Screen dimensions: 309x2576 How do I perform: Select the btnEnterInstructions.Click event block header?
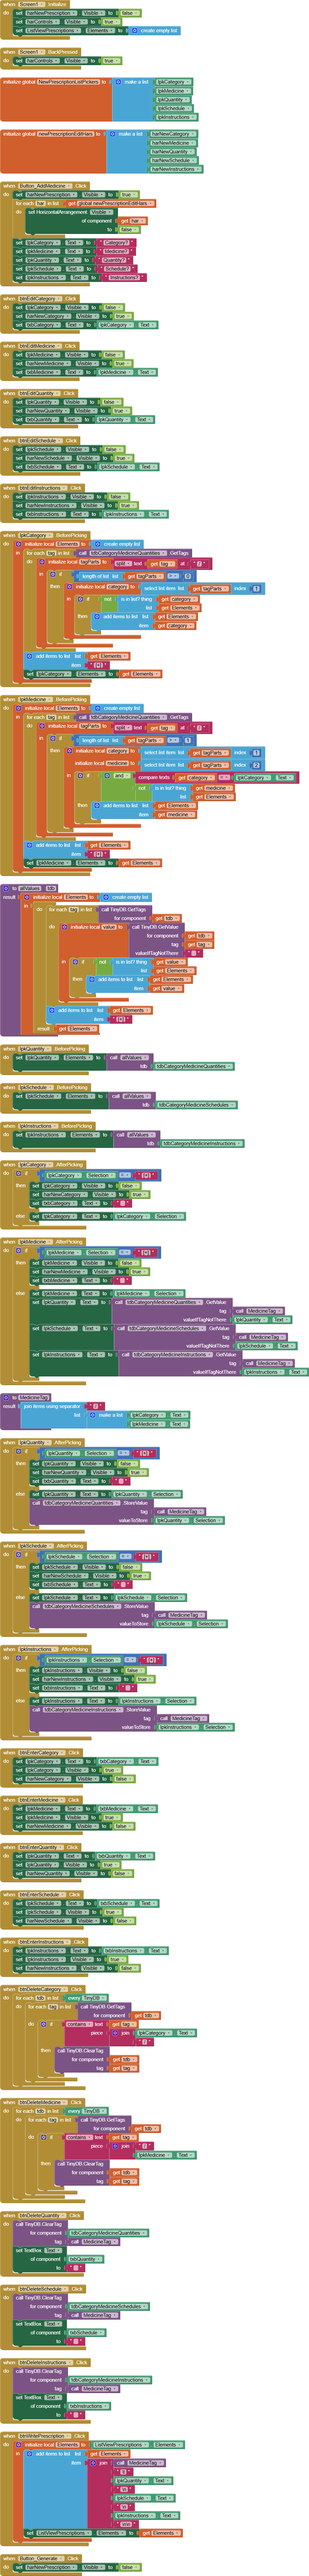pos(44,1942)
